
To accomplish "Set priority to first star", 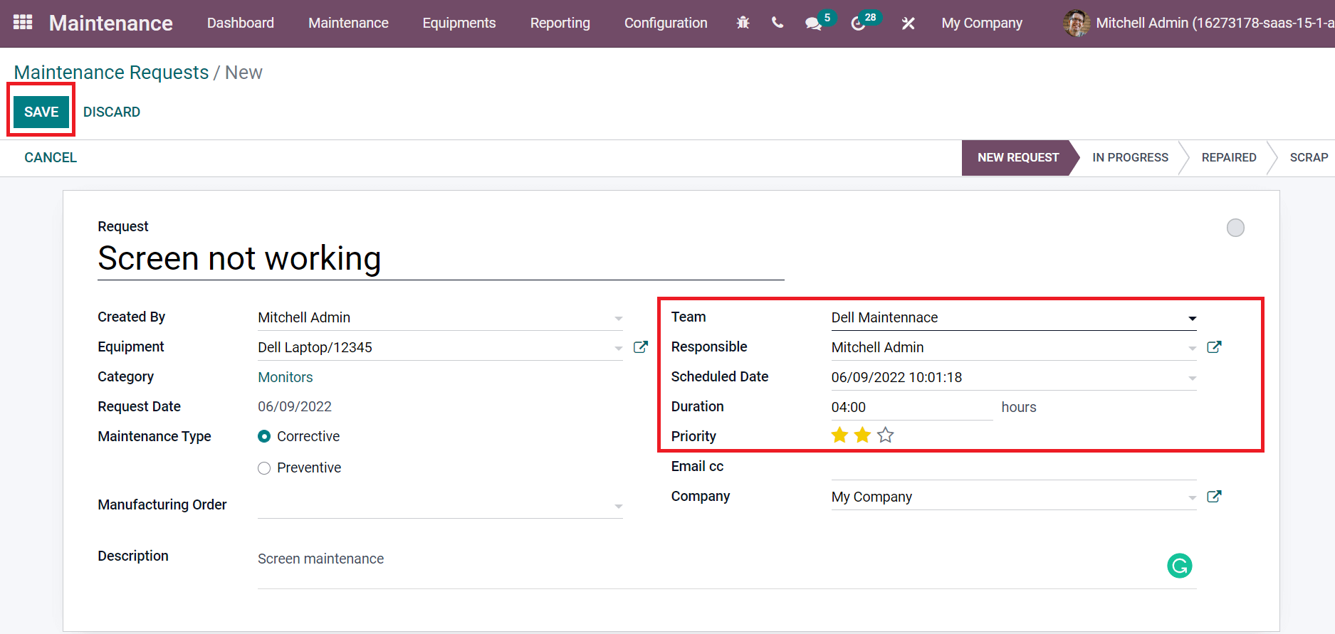I will click(839, 435).
